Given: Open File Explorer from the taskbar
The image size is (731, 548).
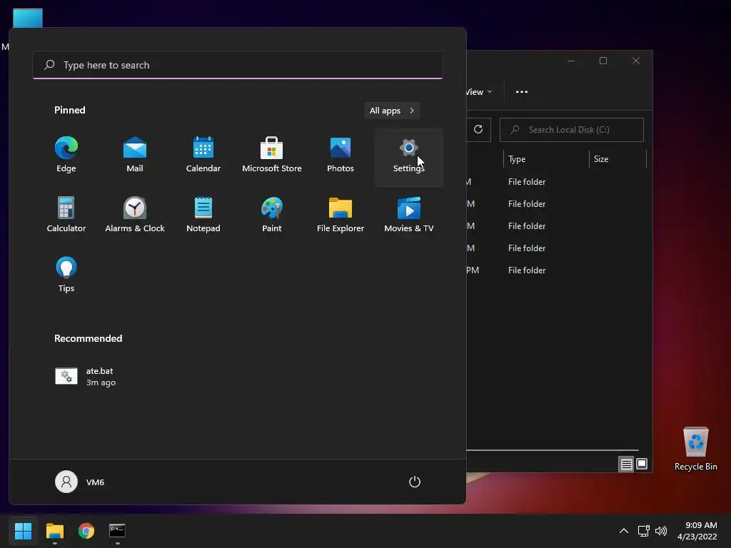Looking at the screenshot, I should (x=54, y=531).
